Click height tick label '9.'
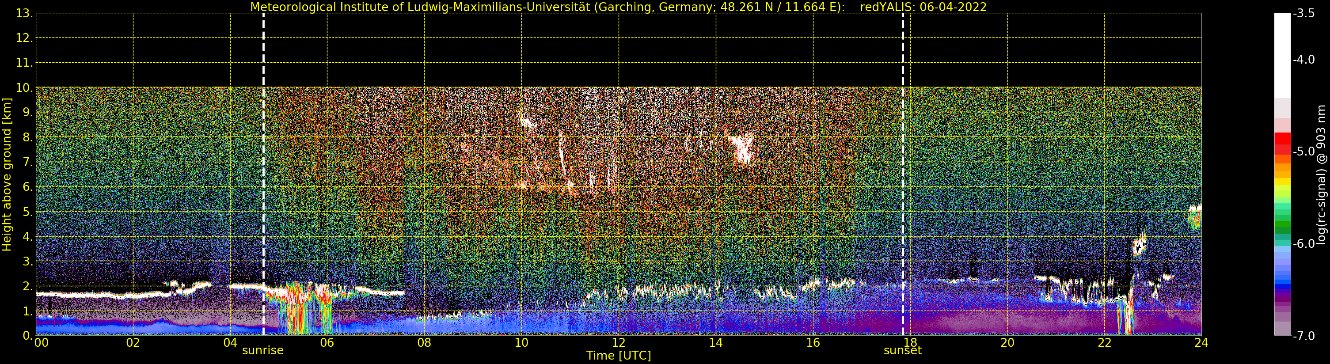This screenshot has height=364, width=1330. [x=28, y=113]
